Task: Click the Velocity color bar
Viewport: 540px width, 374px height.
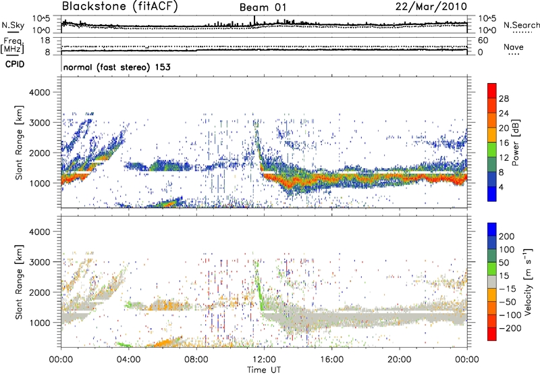Action: click(492, 282)
